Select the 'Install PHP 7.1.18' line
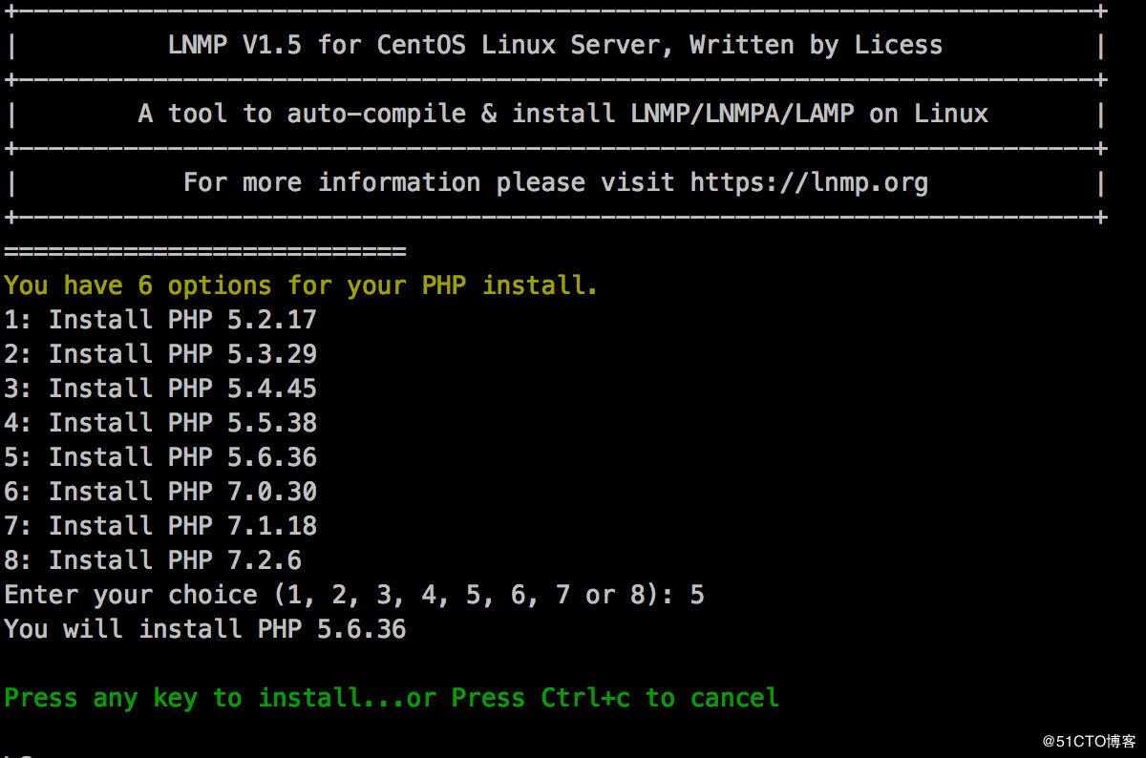Viewport: 1146px width, 758px height. pyautogui.click(x=160, y=526)
